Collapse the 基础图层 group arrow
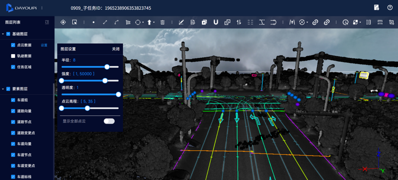This screenshot has width=398, height=180. (3, 34)
